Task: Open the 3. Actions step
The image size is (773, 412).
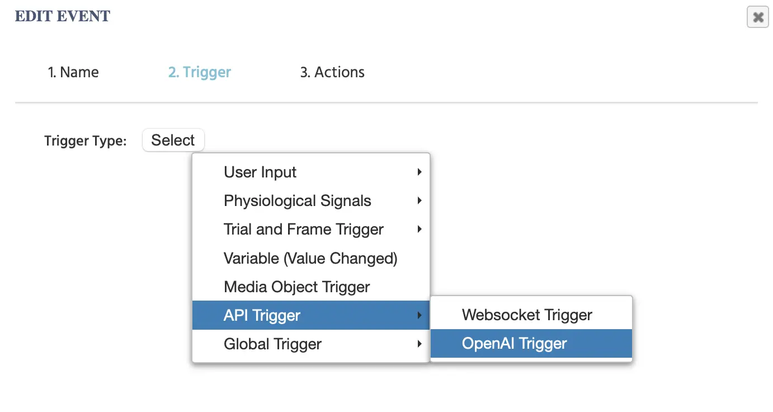Action: click(332, 72)
